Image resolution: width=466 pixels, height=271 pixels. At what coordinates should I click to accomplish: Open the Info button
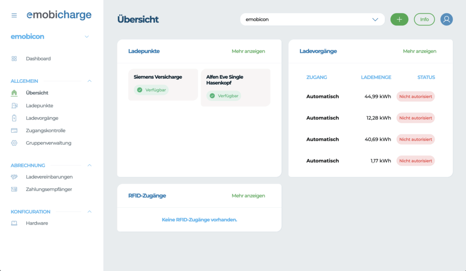pos(424,19)
